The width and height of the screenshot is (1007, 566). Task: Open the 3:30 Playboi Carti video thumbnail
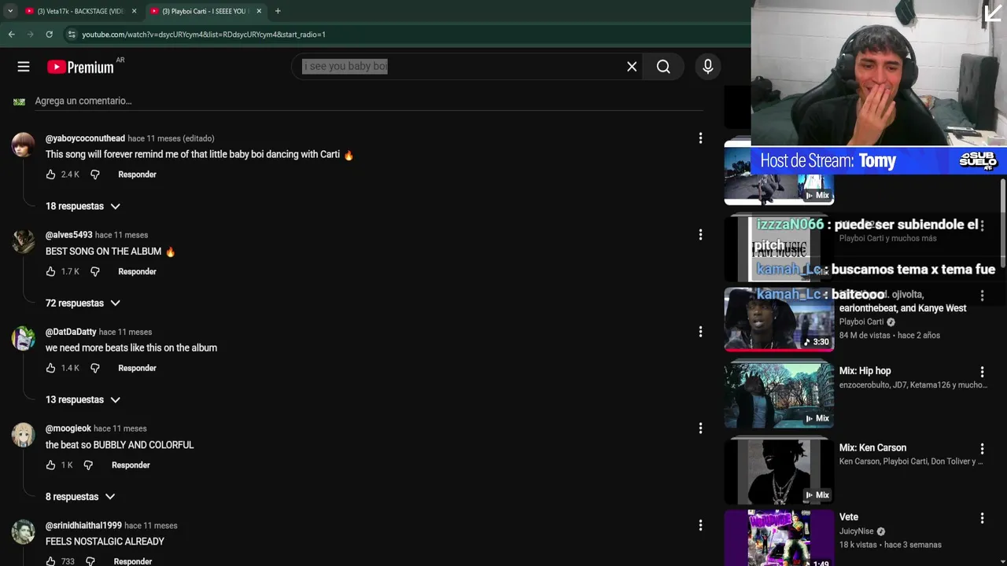[x=779, y=319]
